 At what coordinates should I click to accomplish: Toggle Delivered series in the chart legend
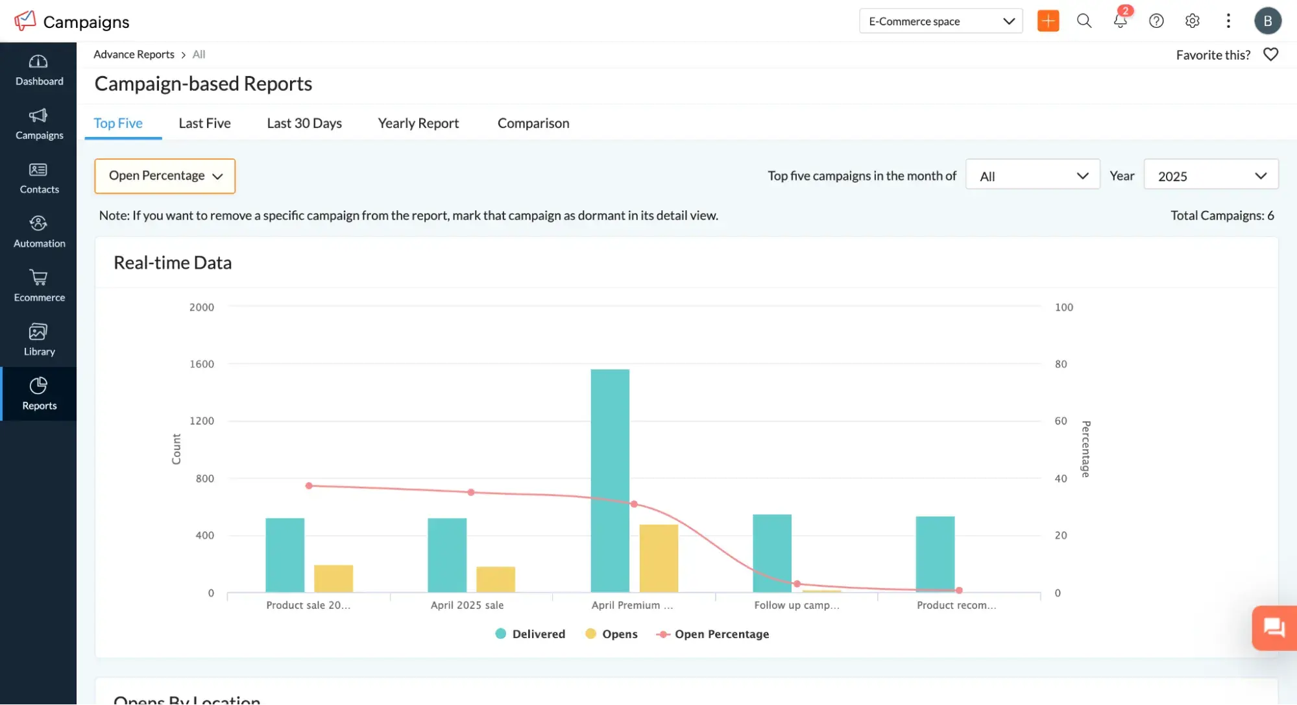tap(529, 634)
